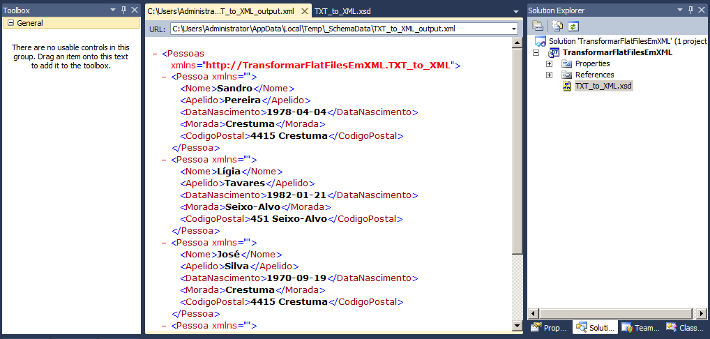
Task: Expand the Properties node in Solution Explorer
Action: [550, 63]
